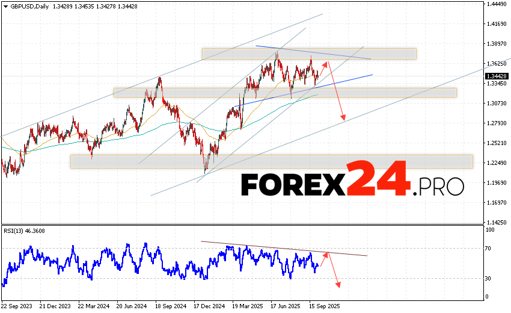Select the lower gray support zone near 1.22490

[x=271, y=161]
